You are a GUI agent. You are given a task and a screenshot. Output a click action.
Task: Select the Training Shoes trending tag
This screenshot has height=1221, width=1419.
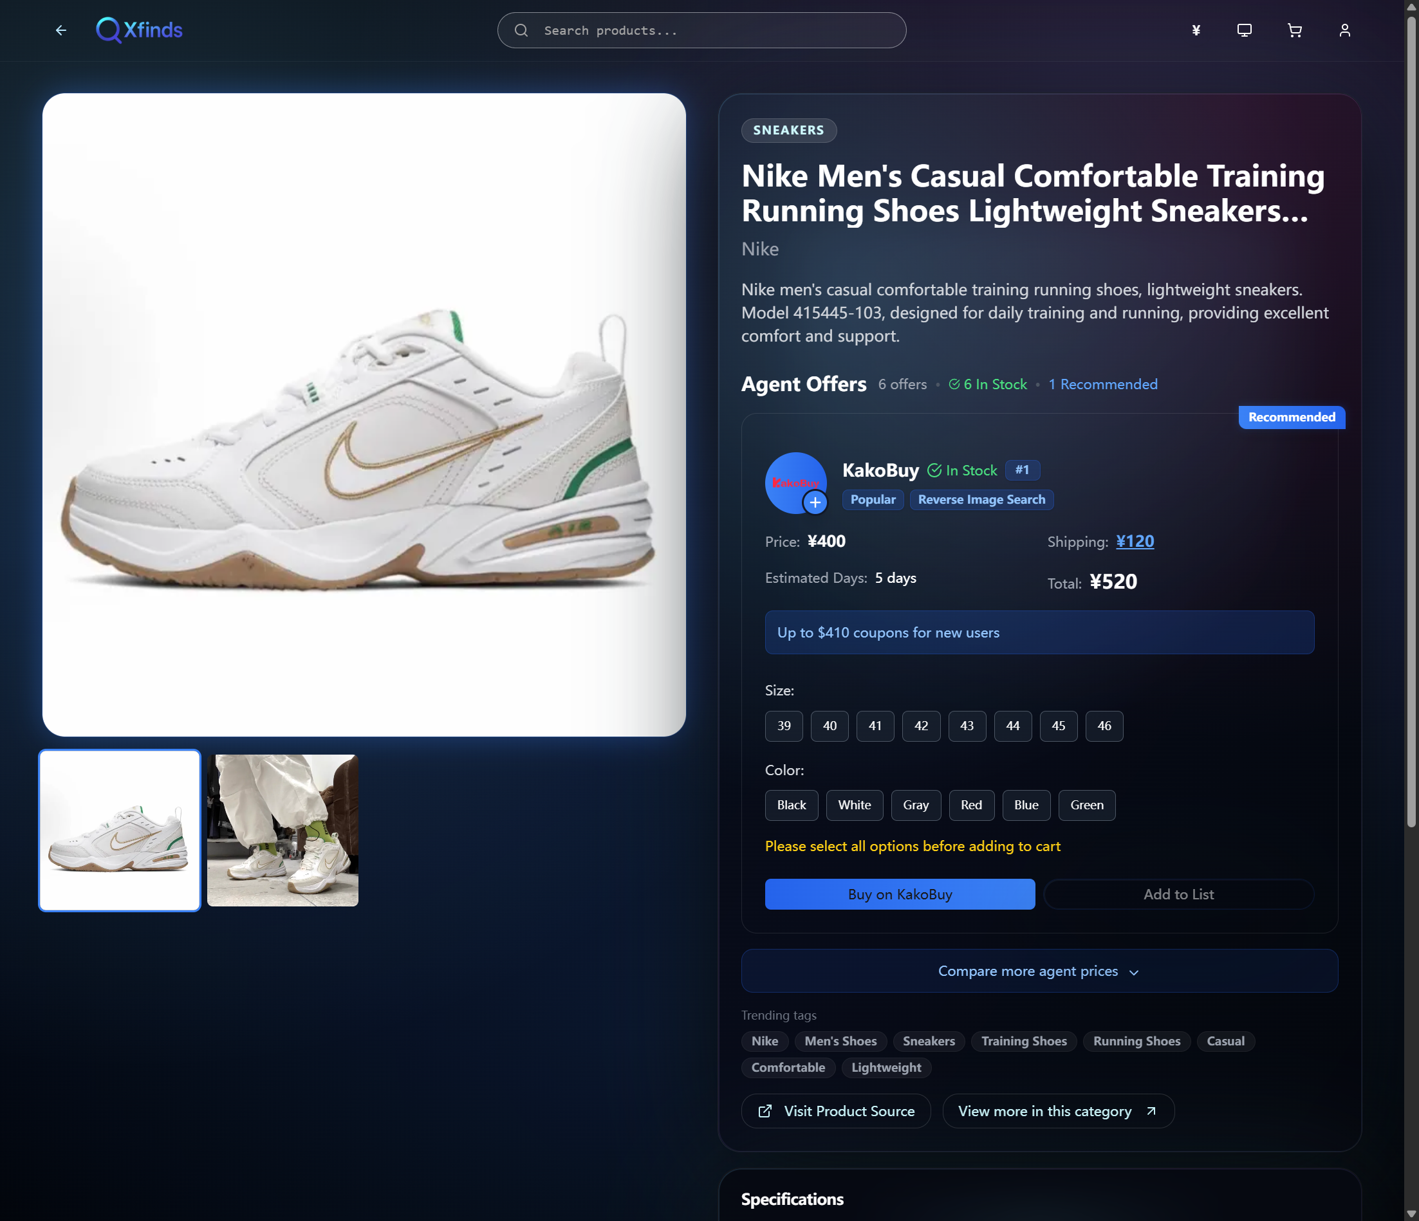(x=1024, y=1041)
